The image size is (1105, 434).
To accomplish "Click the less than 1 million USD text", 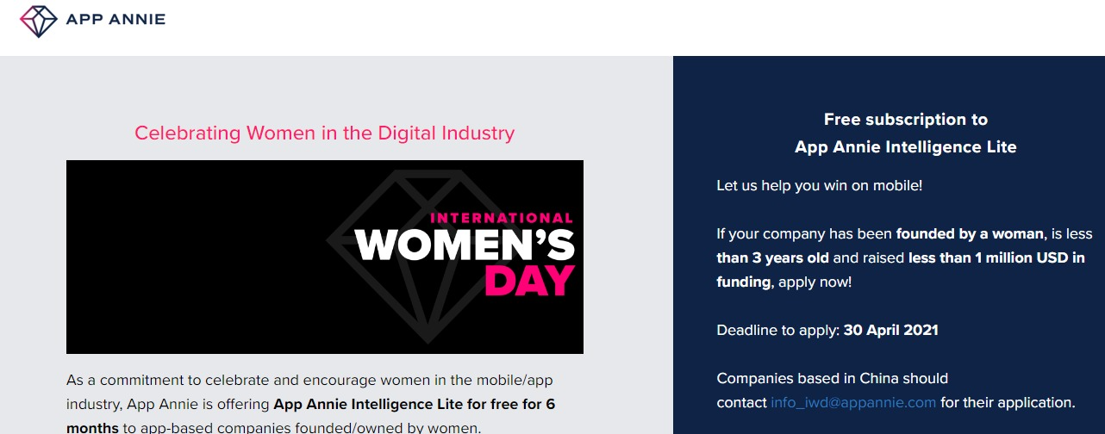I will pos(996,257).
